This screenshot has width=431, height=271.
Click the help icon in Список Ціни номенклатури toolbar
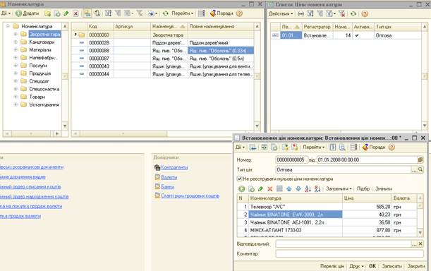tap(365, 13)
